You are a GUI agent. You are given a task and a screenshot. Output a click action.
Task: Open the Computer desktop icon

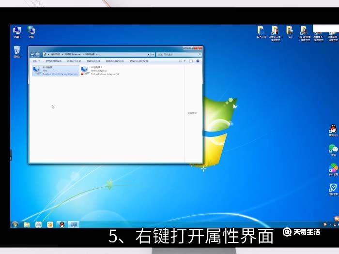pos(17,32)
